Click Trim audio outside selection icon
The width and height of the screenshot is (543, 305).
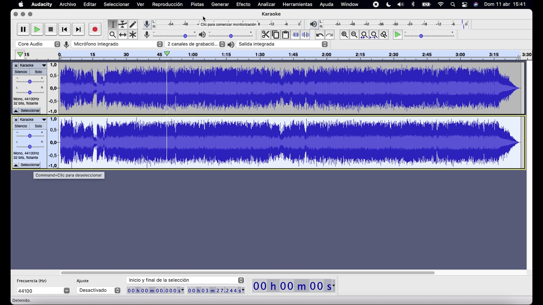coord(296,35)
